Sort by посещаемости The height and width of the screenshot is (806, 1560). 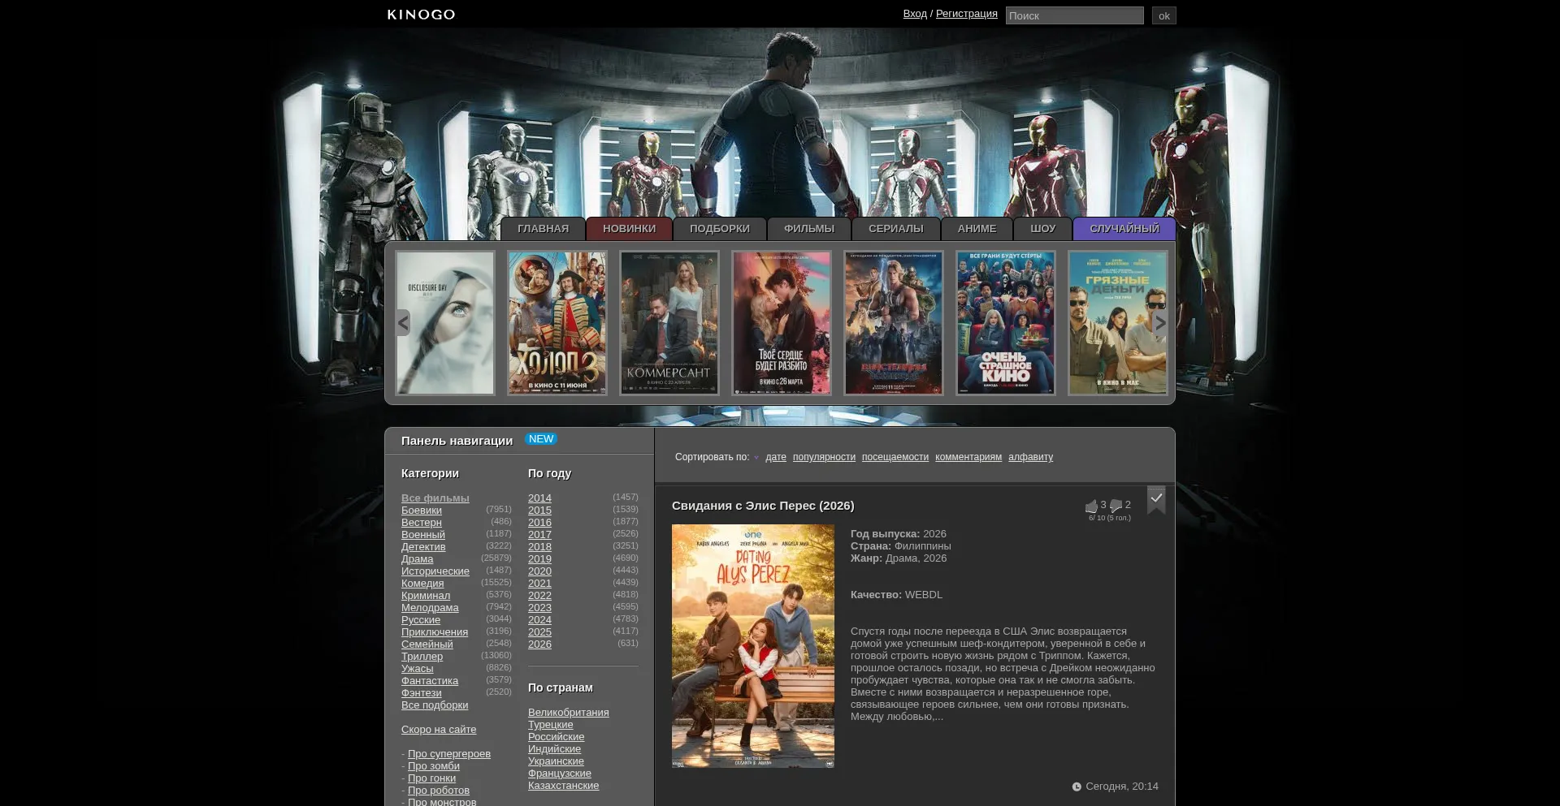(895, 457)
